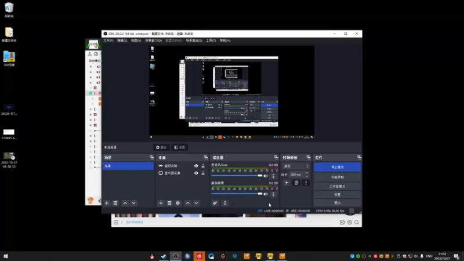Adjust Mic/Aux volume slider

click(237, 176)
